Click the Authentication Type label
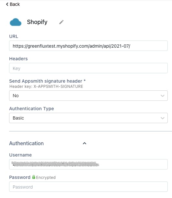The image size is (172, 198). pyautogui.click(x=32, y=109)
